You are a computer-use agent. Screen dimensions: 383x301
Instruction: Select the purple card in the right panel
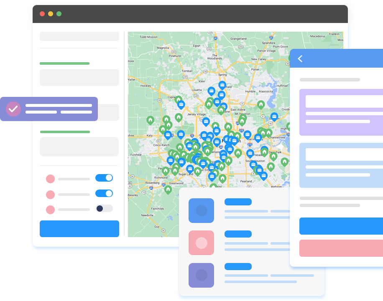[341, 112]
